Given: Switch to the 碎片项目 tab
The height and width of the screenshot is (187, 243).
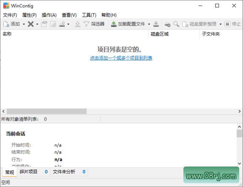Looking at the screenshot, I should (x=33, y=172).
